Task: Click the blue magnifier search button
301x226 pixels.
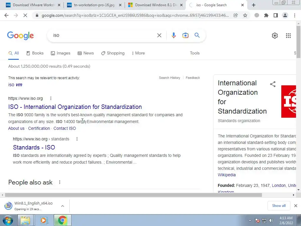Action: (x=197, y=35)
